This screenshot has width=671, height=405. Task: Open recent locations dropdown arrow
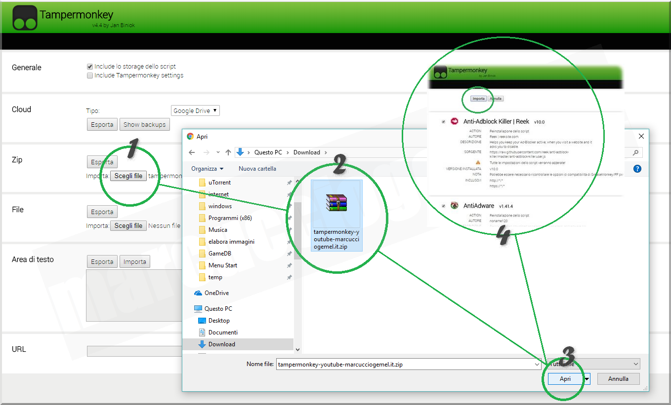218,152
